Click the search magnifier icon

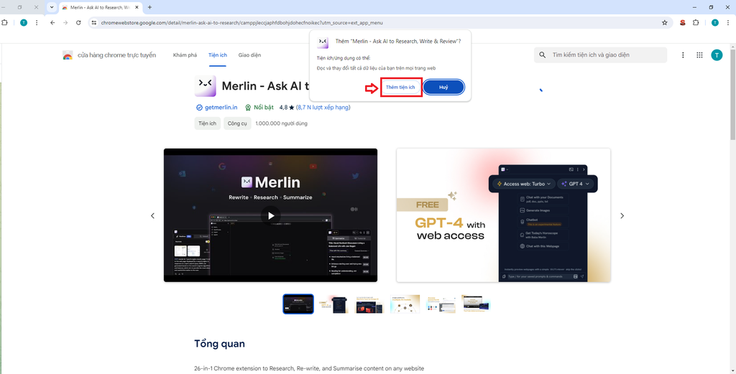coord(542,55)
